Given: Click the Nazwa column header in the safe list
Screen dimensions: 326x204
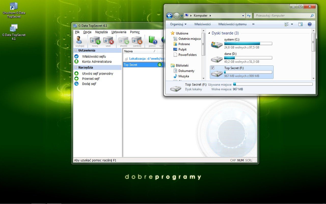Looking at the screenshot, I should coord(140,51).
